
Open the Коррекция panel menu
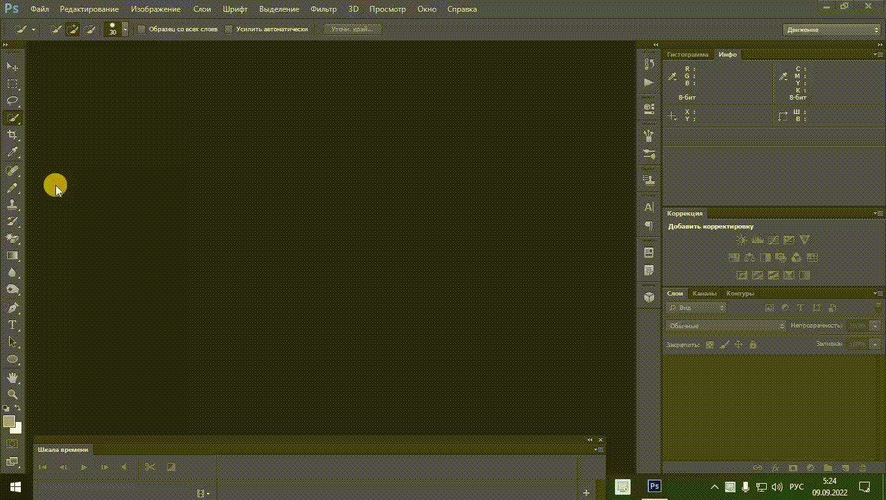878,213
